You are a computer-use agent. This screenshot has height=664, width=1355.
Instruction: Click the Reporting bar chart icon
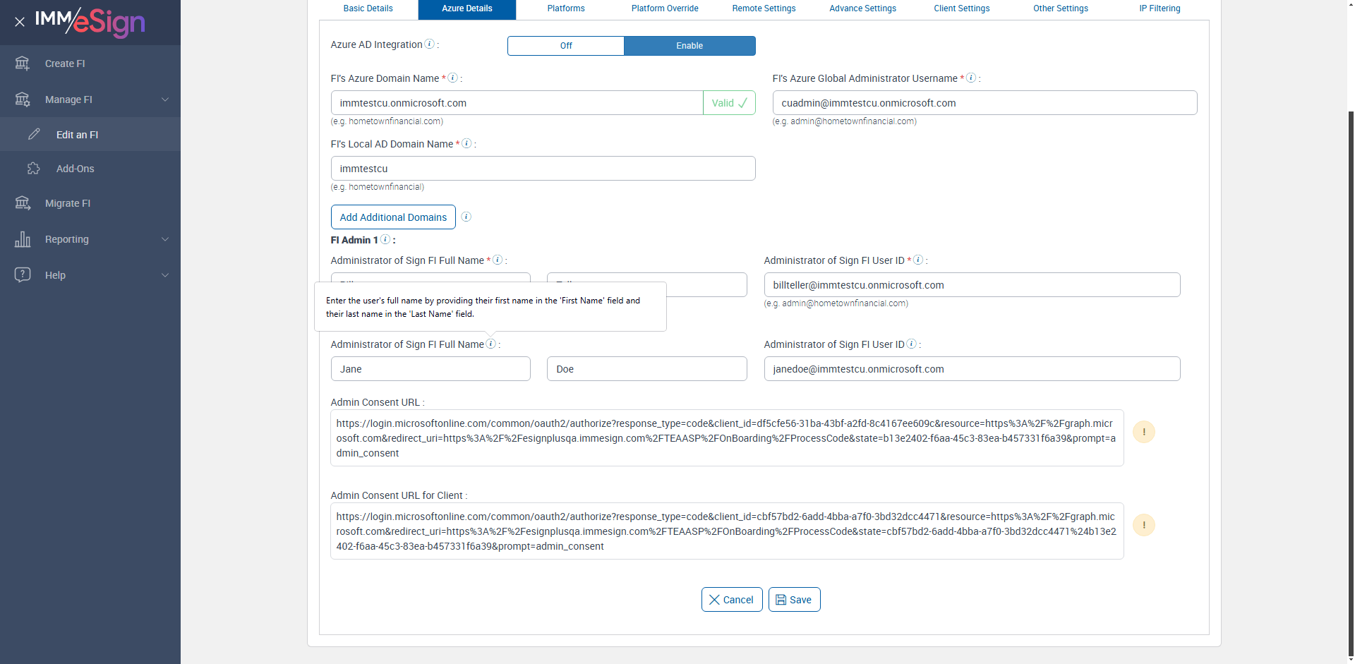coord(23,239)
